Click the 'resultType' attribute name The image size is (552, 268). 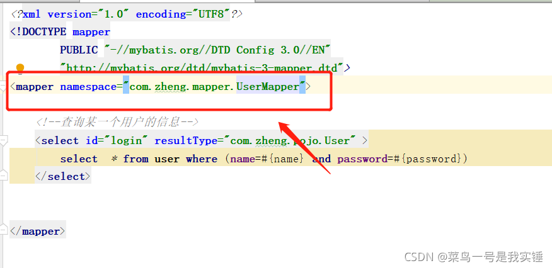(186, 140)
